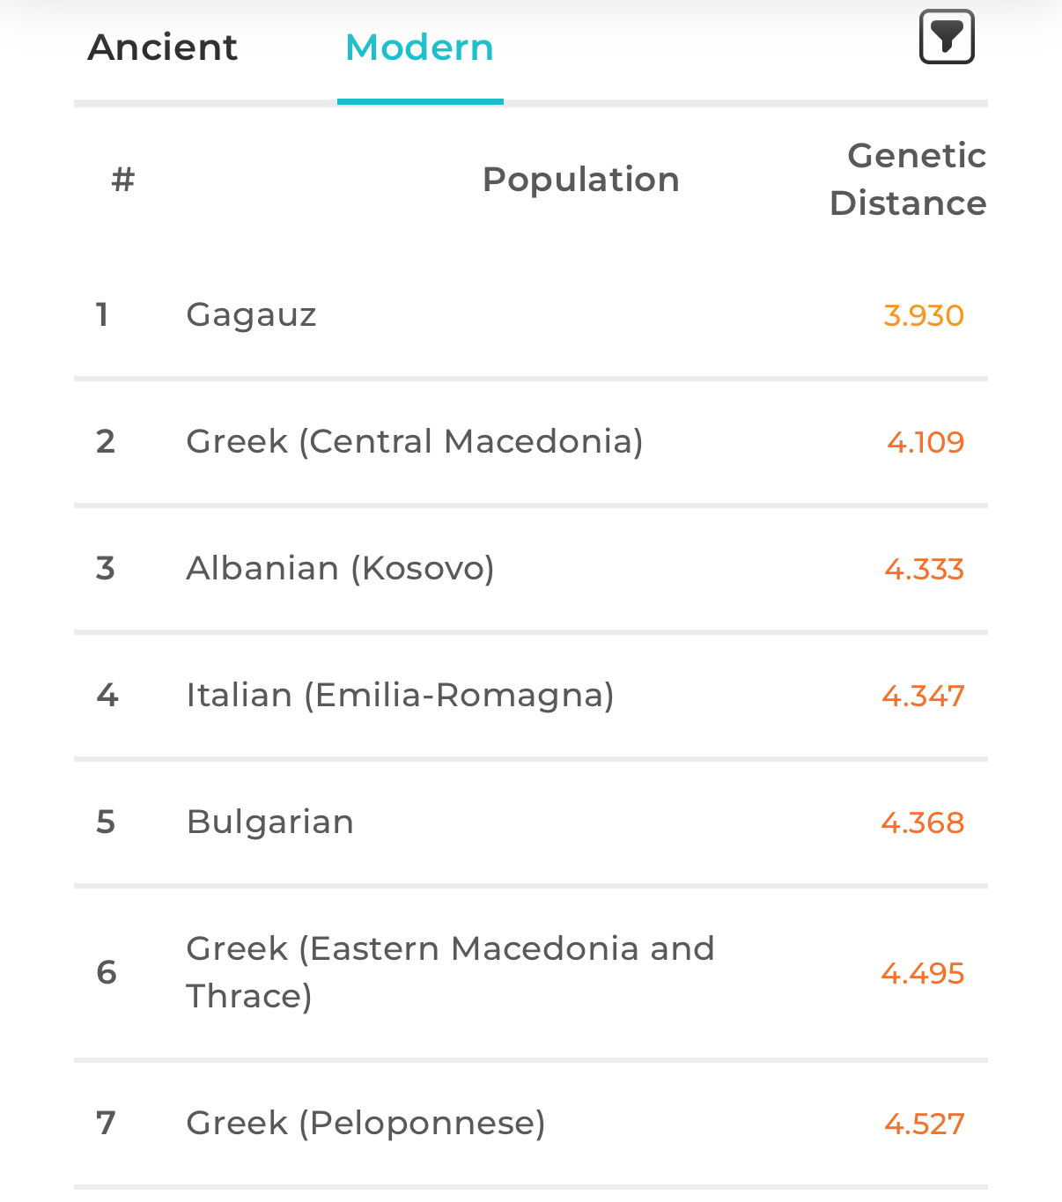Open Greek (Peloponnese) population entry
This screenshot has height=1202, width=1062.
click(531, 1124)
